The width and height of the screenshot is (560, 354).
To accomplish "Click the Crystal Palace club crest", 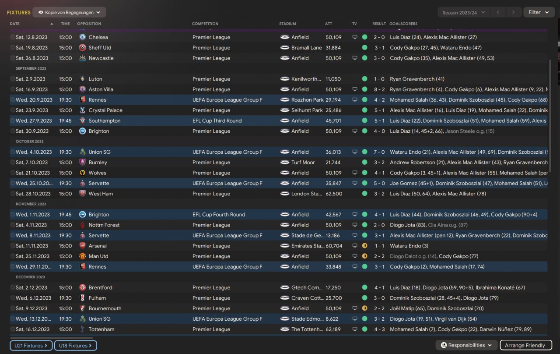I will coord(82,110).
